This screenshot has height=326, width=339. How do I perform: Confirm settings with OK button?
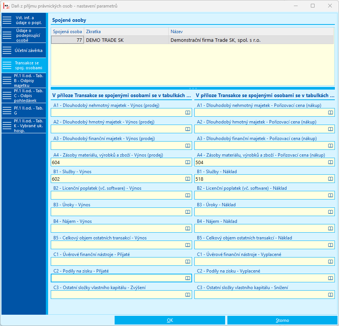click(170, 320)
